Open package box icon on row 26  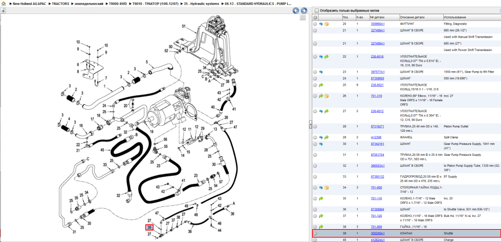(327, 96)
